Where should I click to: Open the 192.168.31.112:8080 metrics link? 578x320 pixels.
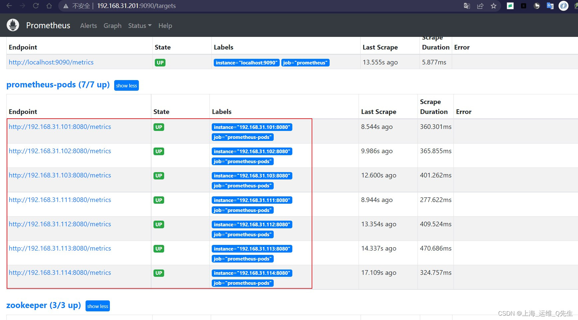tap(60, 224)
